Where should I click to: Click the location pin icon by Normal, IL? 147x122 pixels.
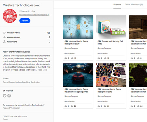tap(20, 11)
